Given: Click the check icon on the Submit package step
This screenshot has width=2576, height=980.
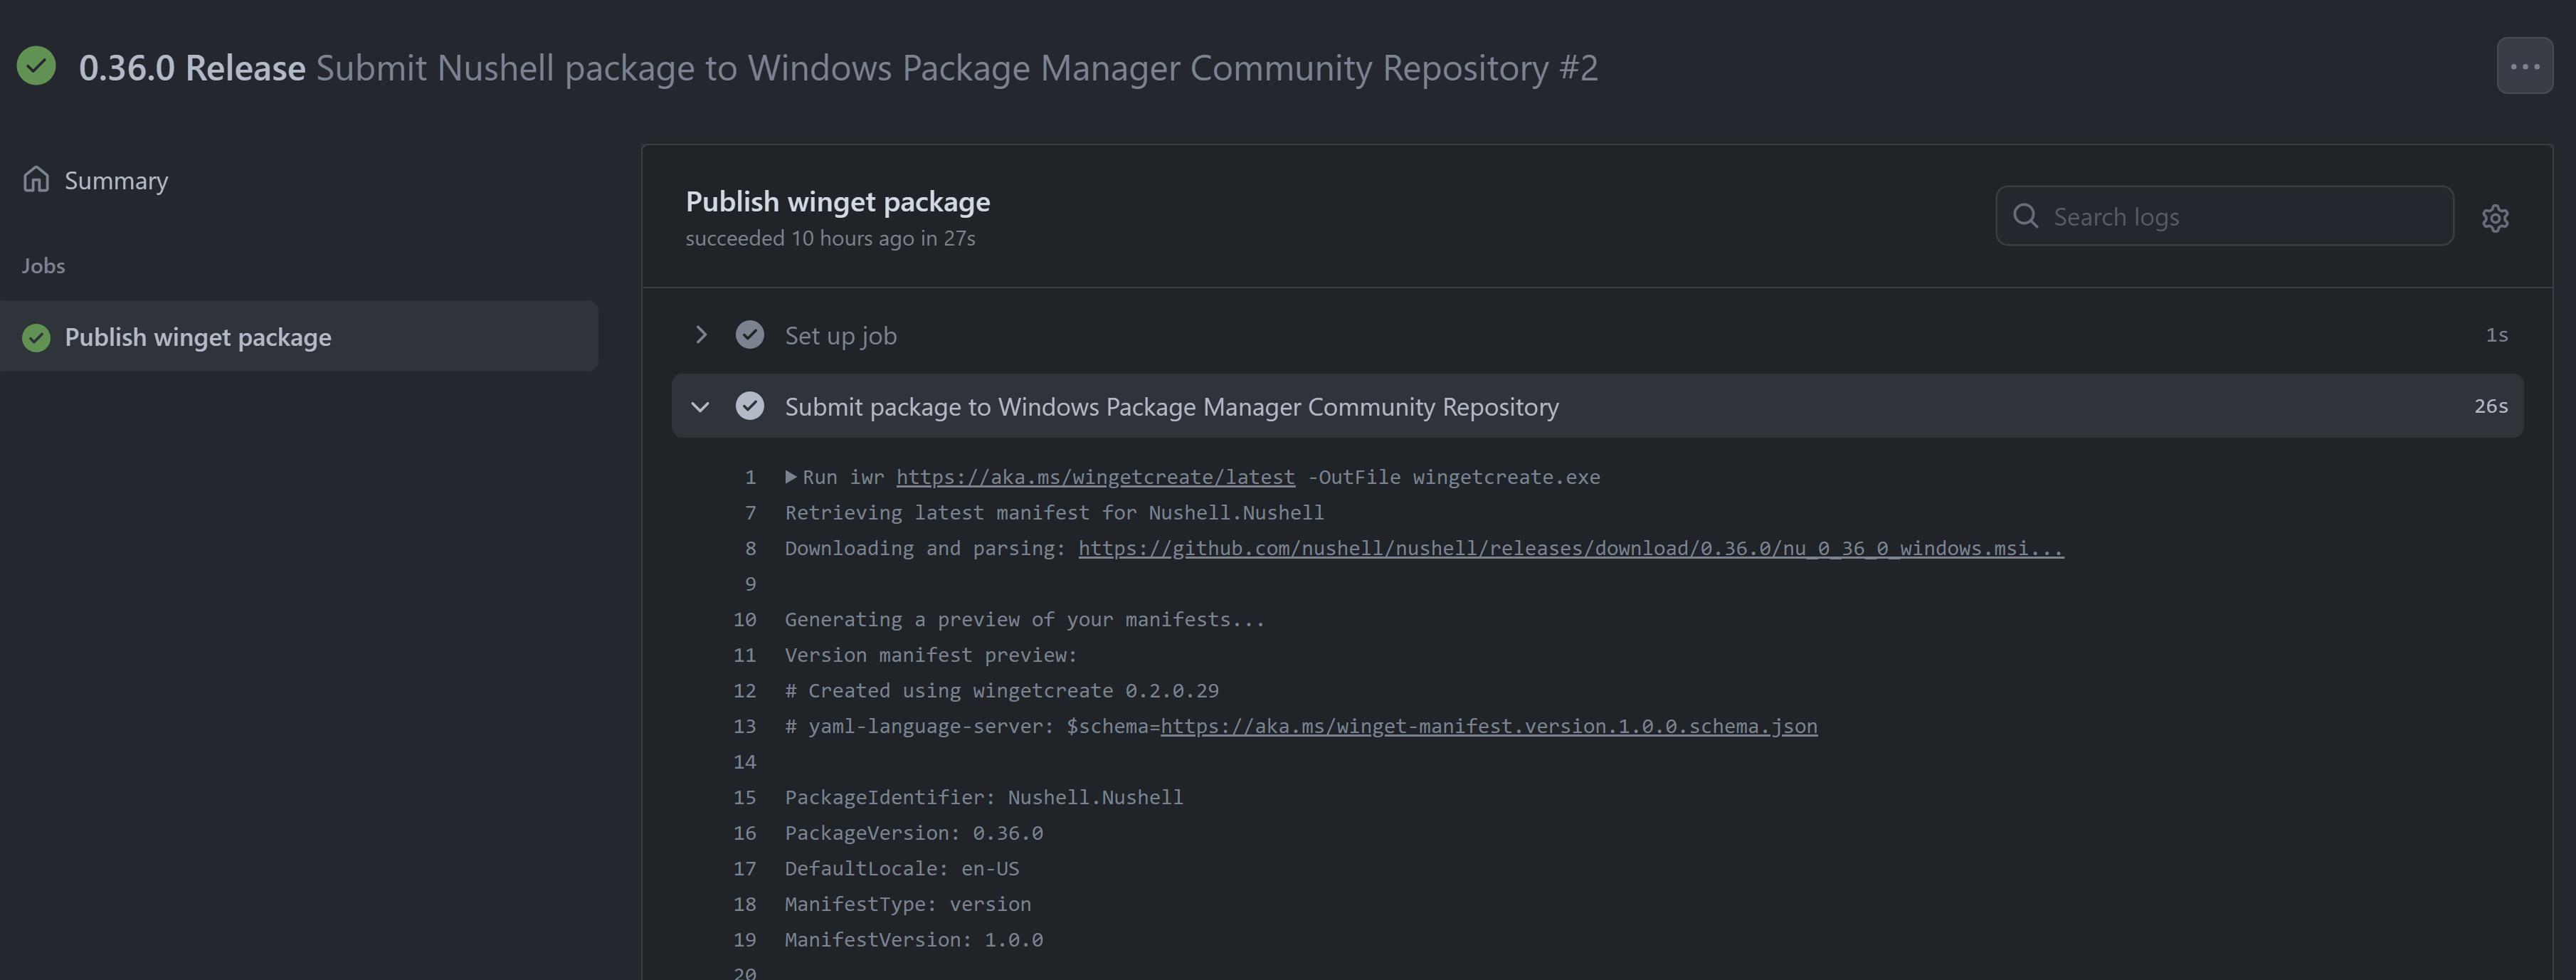Looking at the screenshot, I should point(750,406).
